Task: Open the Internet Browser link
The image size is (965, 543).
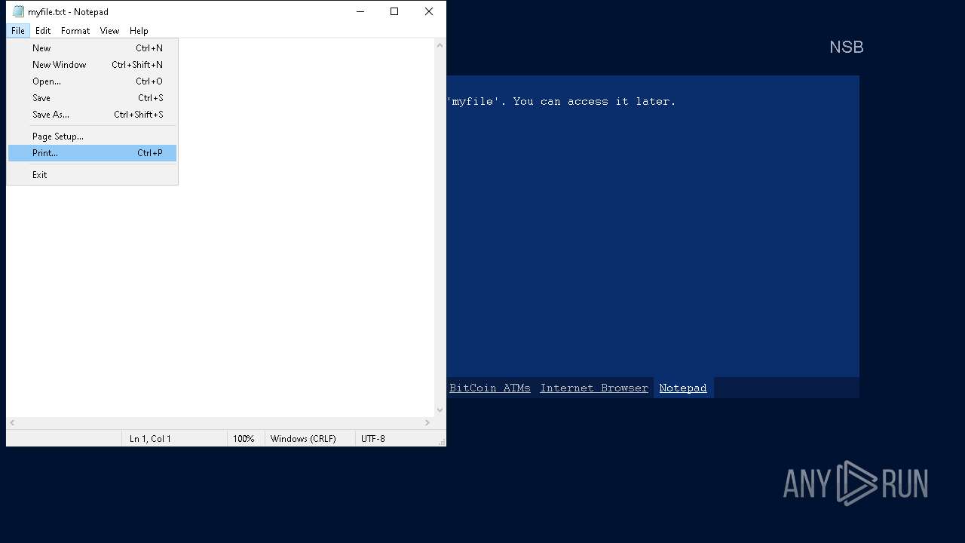Action: 594,388
